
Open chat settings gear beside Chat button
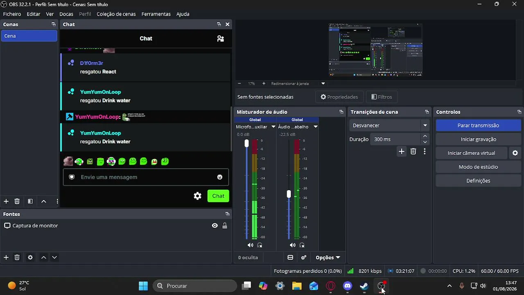[x=197, y=196]
